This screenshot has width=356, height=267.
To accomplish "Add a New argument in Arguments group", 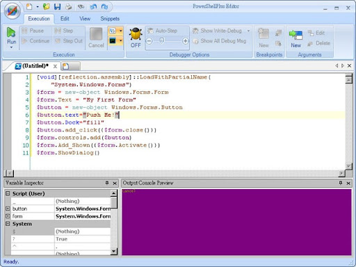I will point(296,38).
